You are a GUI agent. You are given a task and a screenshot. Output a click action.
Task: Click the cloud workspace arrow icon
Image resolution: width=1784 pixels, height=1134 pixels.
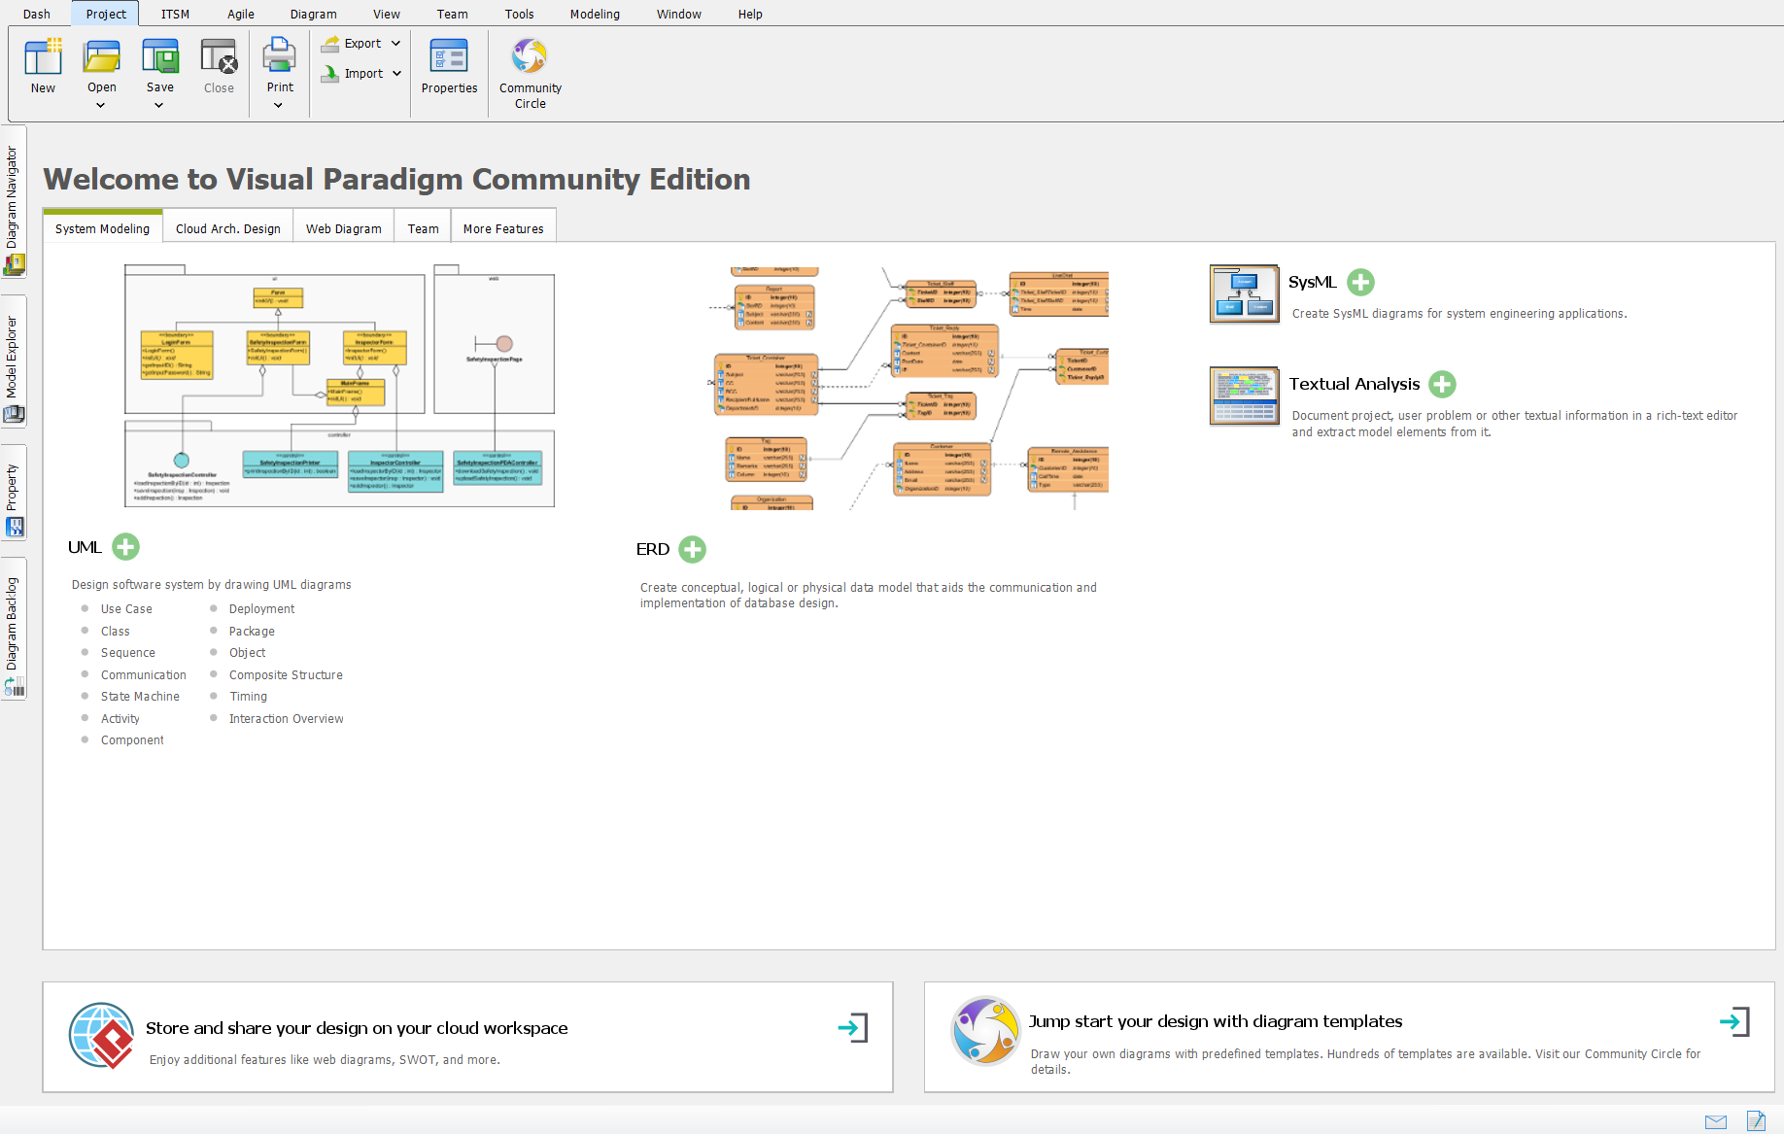[x=852, y=1028]
